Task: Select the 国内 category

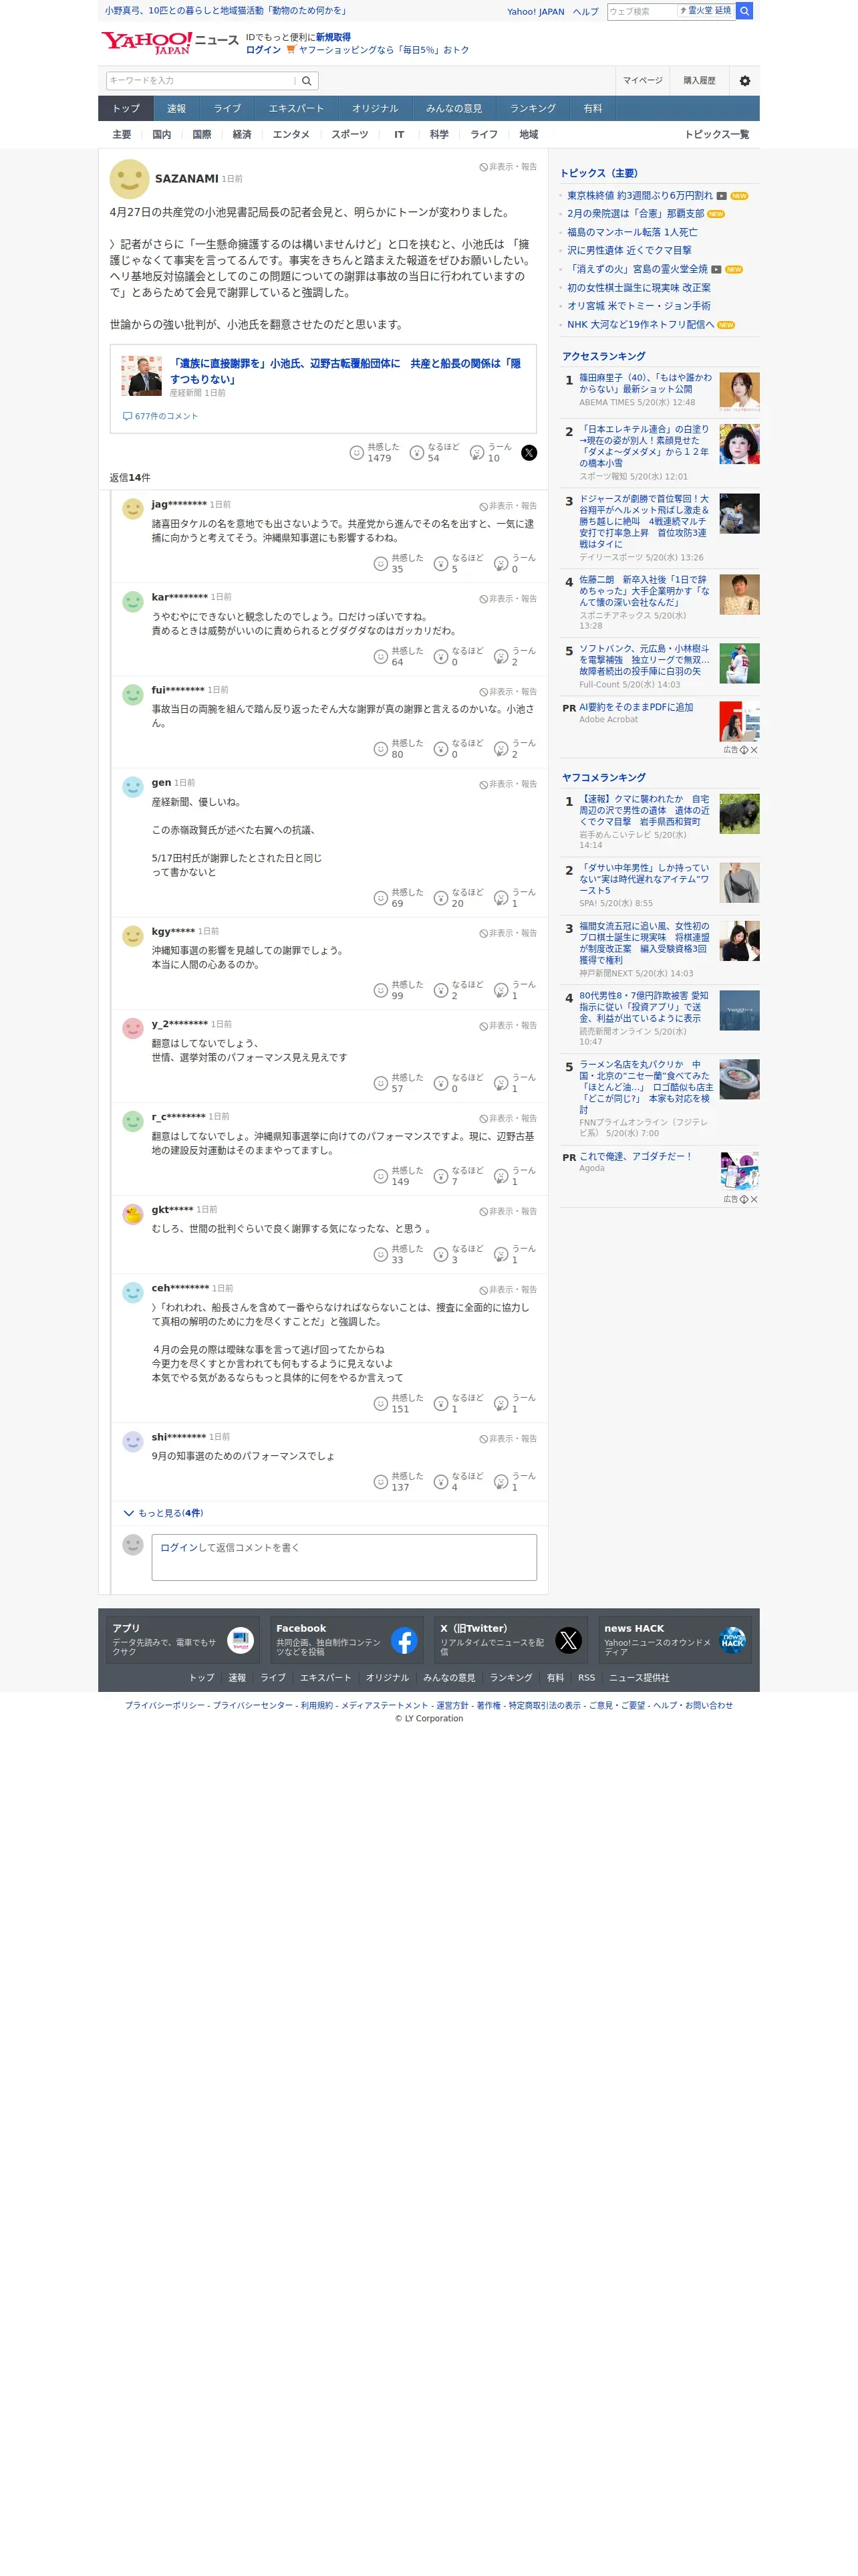Action: (162, 135)
